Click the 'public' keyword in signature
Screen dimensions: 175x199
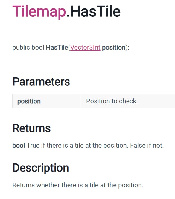21,48
